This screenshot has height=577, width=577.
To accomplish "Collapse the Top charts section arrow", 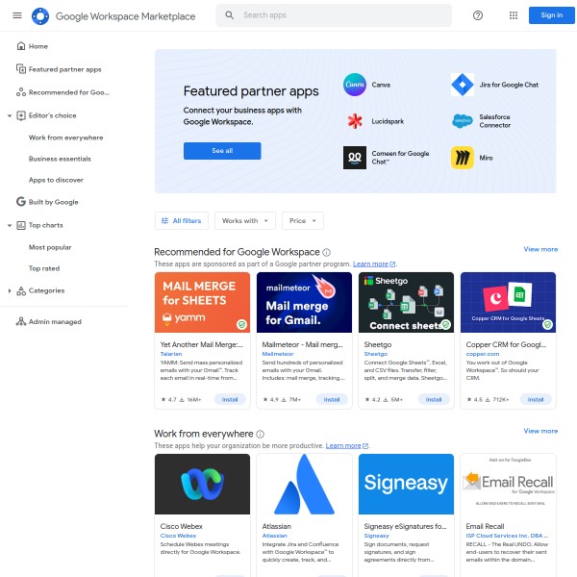I will click(10, 225).
